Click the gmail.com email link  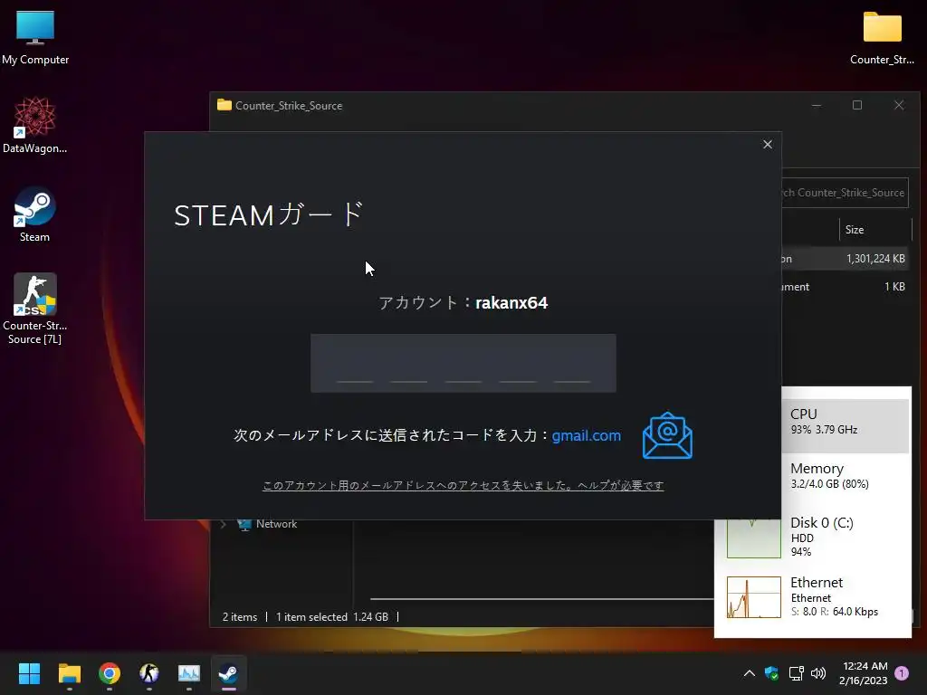(x=586, y=435)
